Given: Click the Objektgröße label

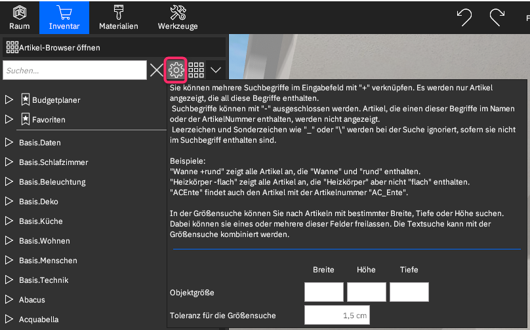Looking at the screenshot, I should [x=192, y=293].
